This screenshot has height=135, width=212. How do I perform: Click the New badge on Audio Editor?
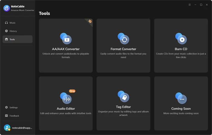[72, 91]
